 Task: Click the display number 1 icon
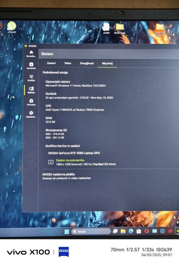coord(51,162)
